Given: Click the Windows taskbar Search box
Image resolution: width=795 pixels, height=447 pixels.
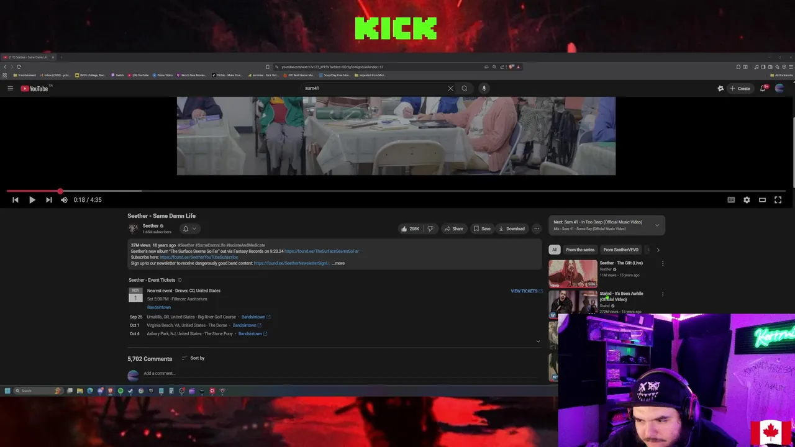Looking at the screenshot, I should pyautogui.click(x=39, y=391).
